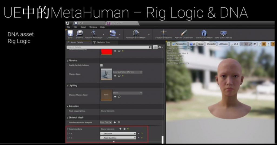Click the Show viewport button
The height and width of the screenshot is (145, 277).
tap(201, 44)
